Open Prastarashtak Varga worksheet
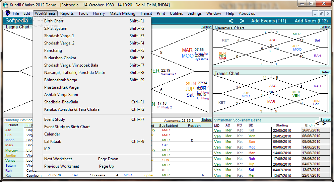334x182 pixels. pyautogui.click(x=92, y=87)
